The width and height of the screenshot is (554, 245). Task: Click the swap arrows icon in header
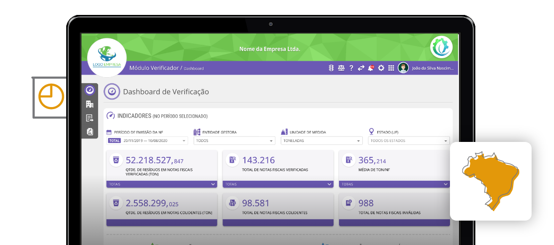coord(361,68)
